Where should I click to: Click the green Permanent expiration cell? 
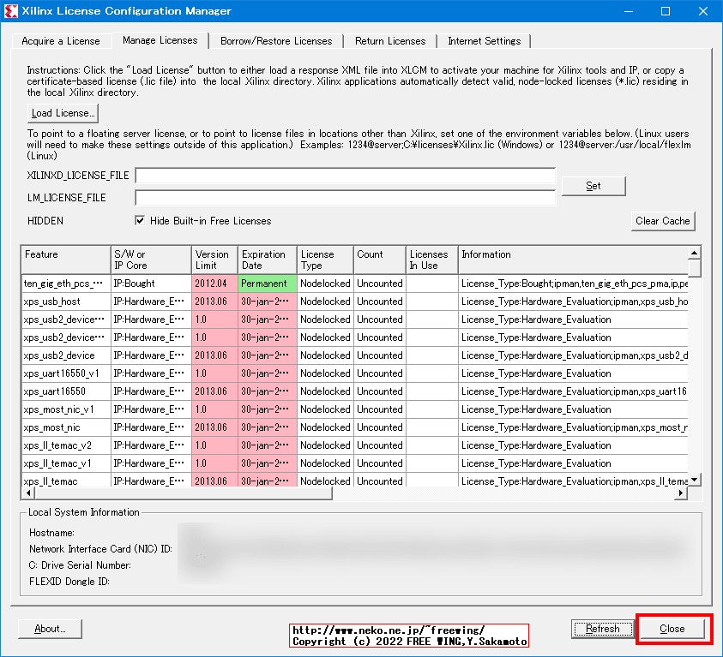pos(268,284)
